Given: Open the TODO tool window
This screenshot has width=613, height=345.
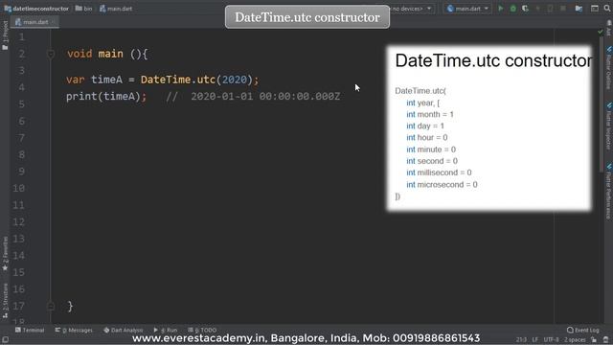Looking at the screenshot, I should point(202,330).
